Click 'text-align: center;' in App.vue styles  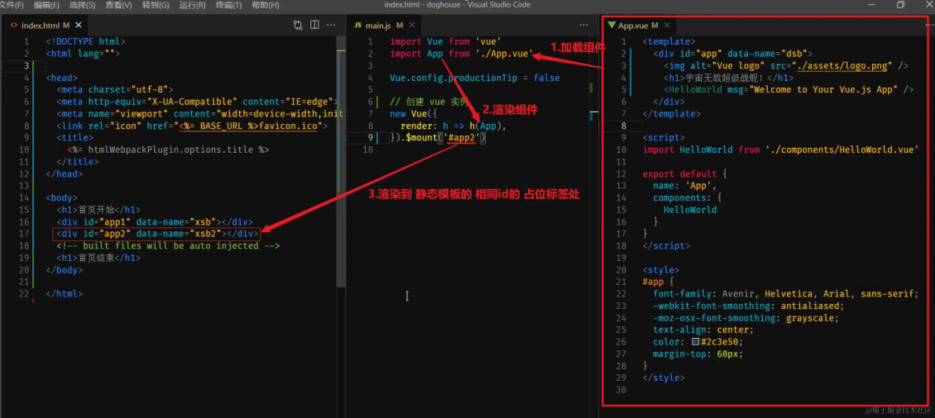(x=703, y=330)
